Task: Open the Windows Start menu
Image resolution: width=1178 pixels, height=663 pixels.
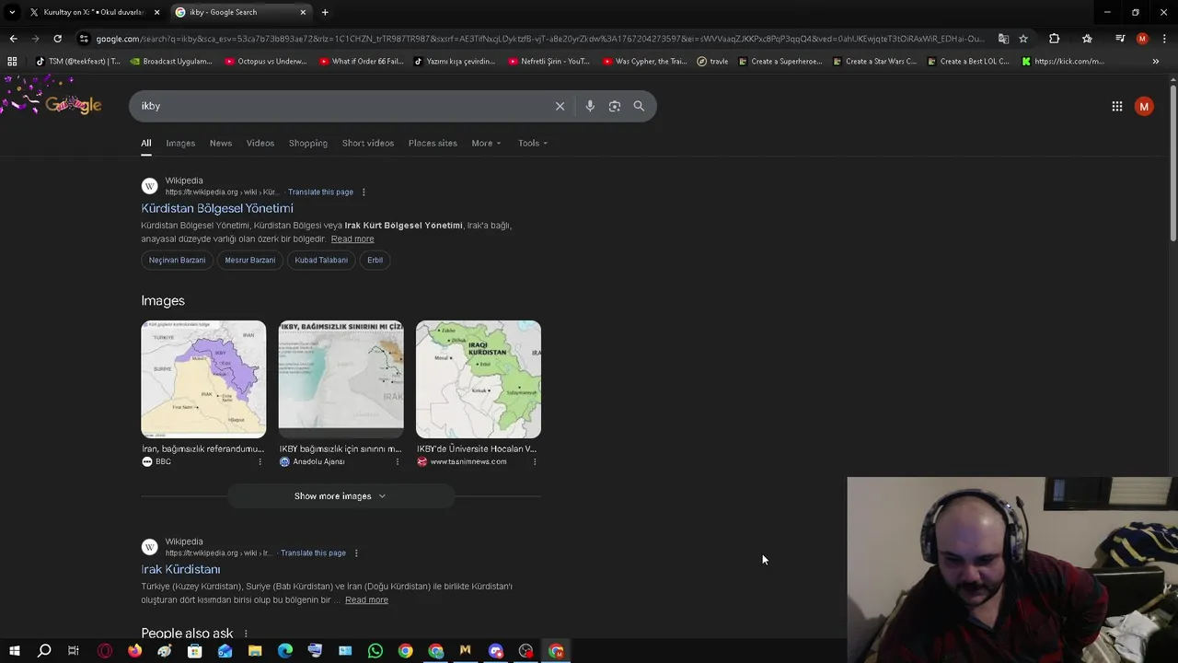Action: pos(14,651)
